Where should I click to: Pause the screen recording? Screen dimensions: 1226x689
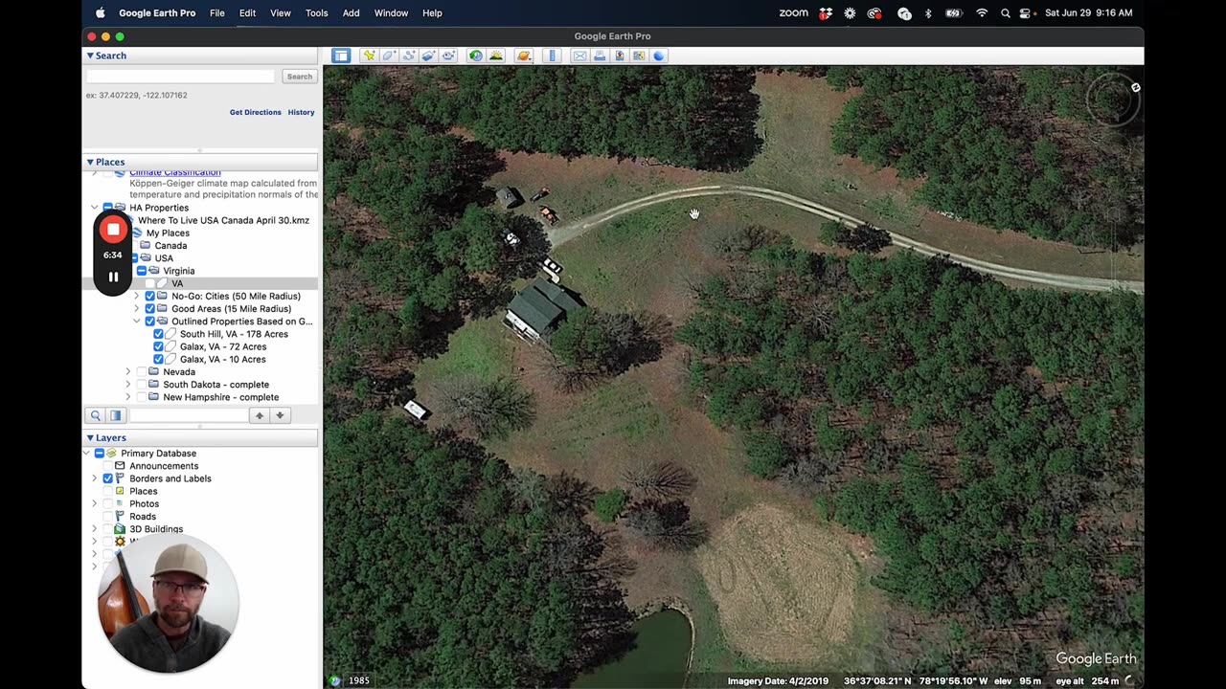[x=113, y=277]
